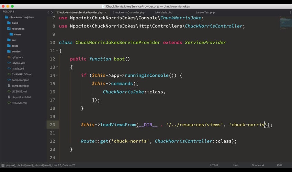Collapse the boot function fold arrow on line 13
This screenshot has width=292, height=172.
coord(57,67)
